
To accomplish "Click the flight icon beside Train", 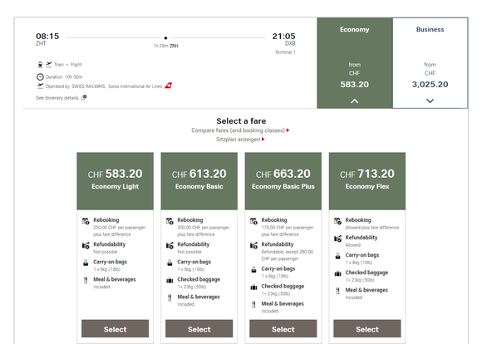I will tap(49, 64).
